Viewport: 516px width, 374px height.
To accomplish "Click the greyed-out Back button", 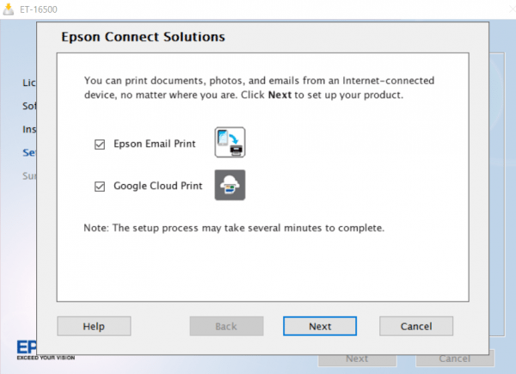I will 226,326.
